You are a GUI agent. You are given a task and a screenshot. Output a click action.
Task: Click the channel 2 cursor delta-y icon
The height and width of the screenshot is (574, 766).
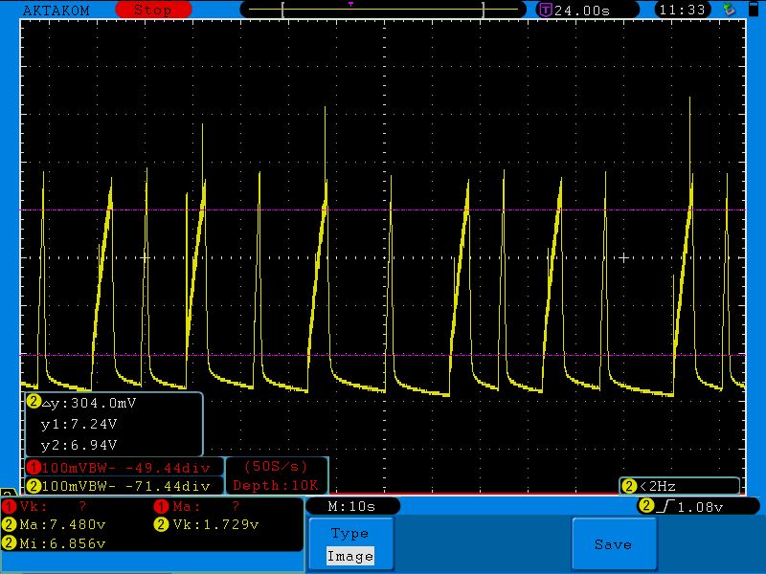point(34,403)
